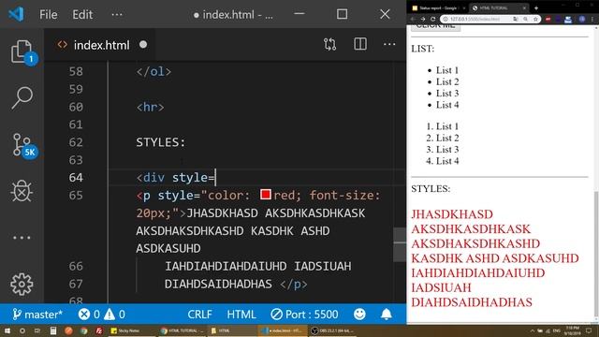Open the editor More Actions ellipsis

point(389,44)
